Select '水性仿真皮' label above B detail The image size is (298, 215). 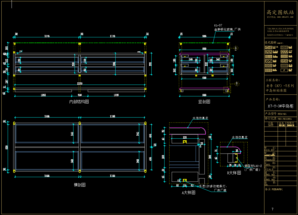[240, 138]
